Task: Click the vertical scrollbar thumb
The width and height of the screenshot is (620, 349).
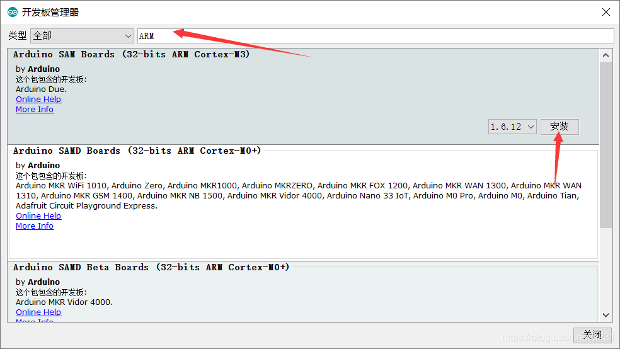Action: pyautogui.click(x=606, y=145)
